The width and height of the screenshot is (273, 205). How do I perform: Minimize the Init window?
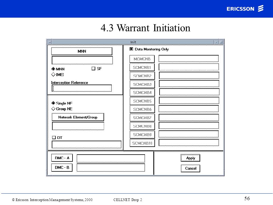[216, 42]
